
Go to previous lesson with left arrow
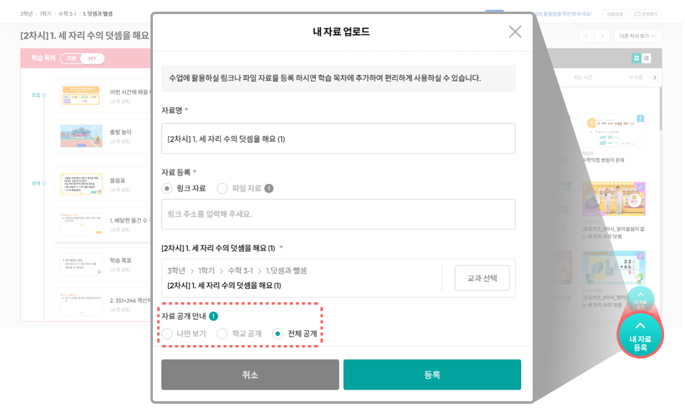[x=586, y=36]
